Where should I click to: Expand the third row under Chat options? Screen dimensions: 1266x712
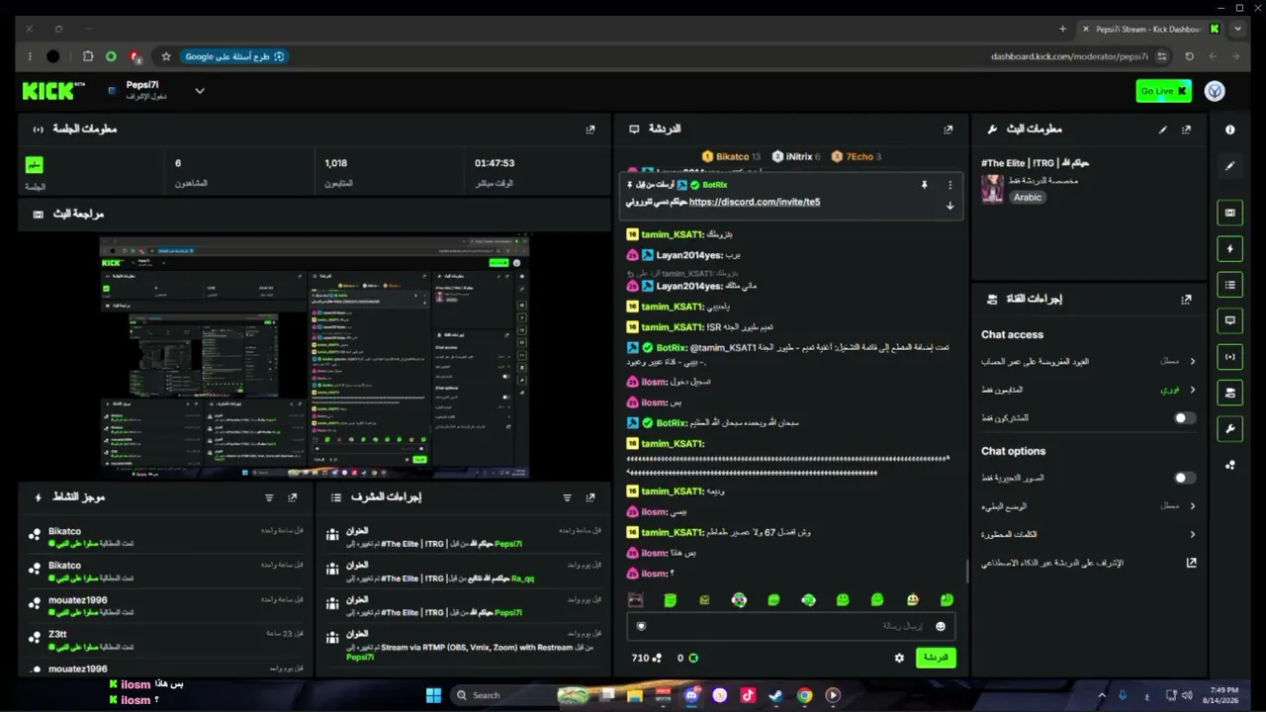coord(1089,534)
